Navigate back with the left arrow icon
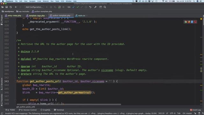This screenshot has width=204, height=115. click(x=16, y=7)
